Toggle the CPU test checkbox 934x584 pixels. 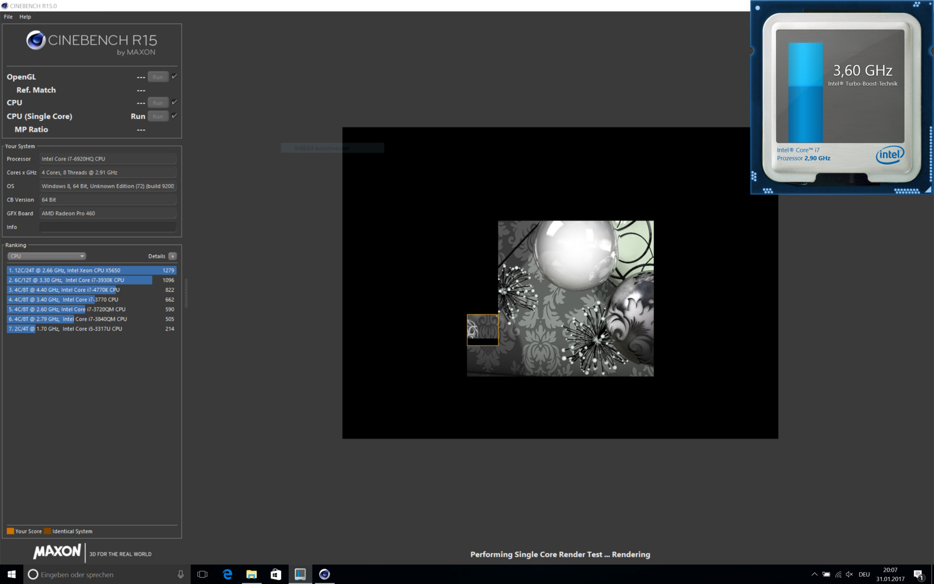point(175,102)
